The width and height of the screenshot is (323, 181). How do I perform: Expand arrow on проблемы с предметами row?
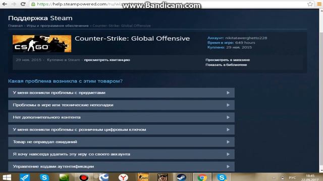point(228,93)
